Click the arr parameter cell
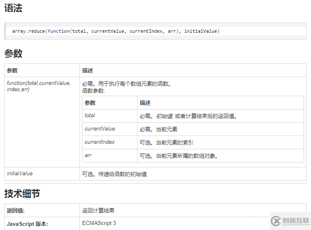This screenshot has height=230, width=311. click(x=110, y=156)
